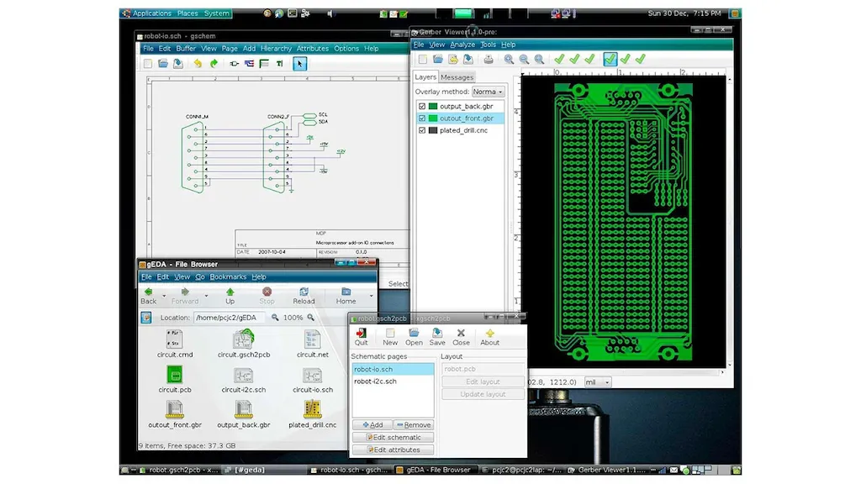861x484 pixels.
Task: Open the Bookmarks menu in File Browser
Action: pos(228,277)
